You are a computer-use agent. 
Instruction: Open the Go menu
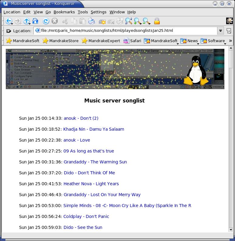tap(48, 12)
